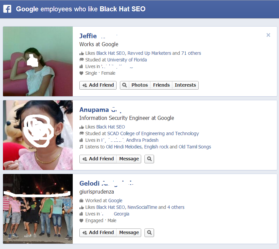This screenshot has height=249, width=279.
Task: Click the graduation cap icon beside University of Florida
Action: click(x=81, y=59)
